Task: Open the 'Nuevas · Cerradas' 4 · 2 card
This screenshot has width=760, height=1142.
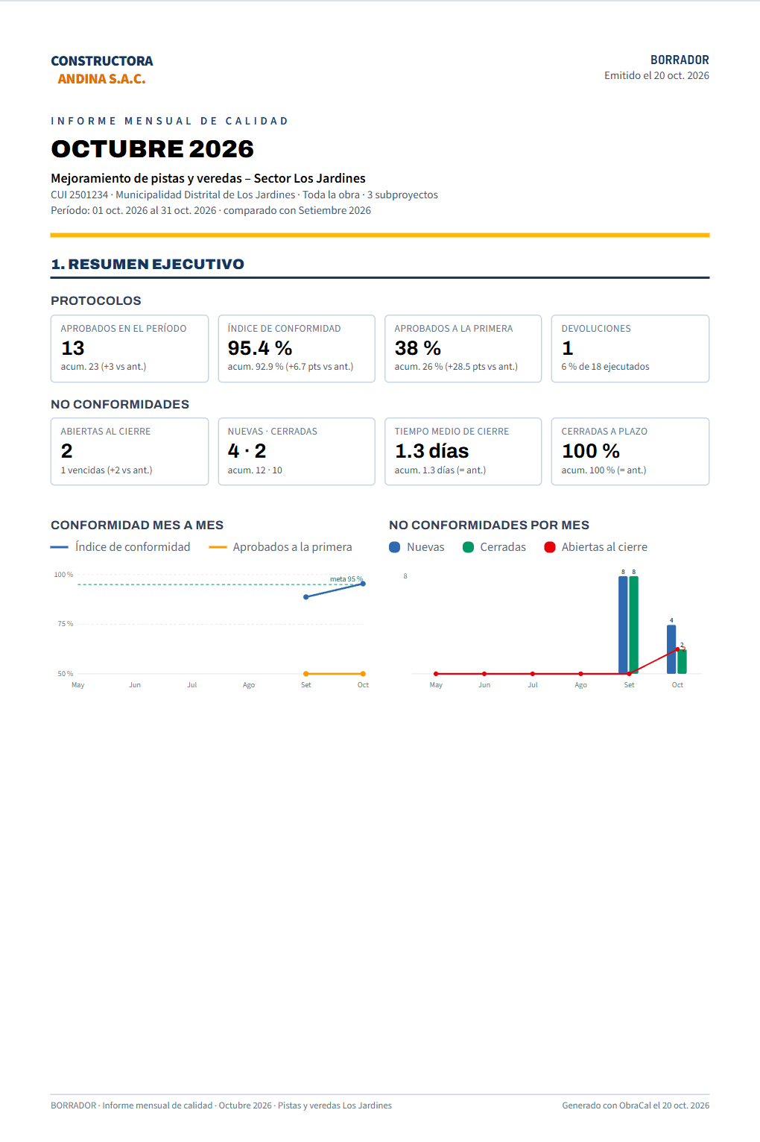Action: [x=297, y=452]
